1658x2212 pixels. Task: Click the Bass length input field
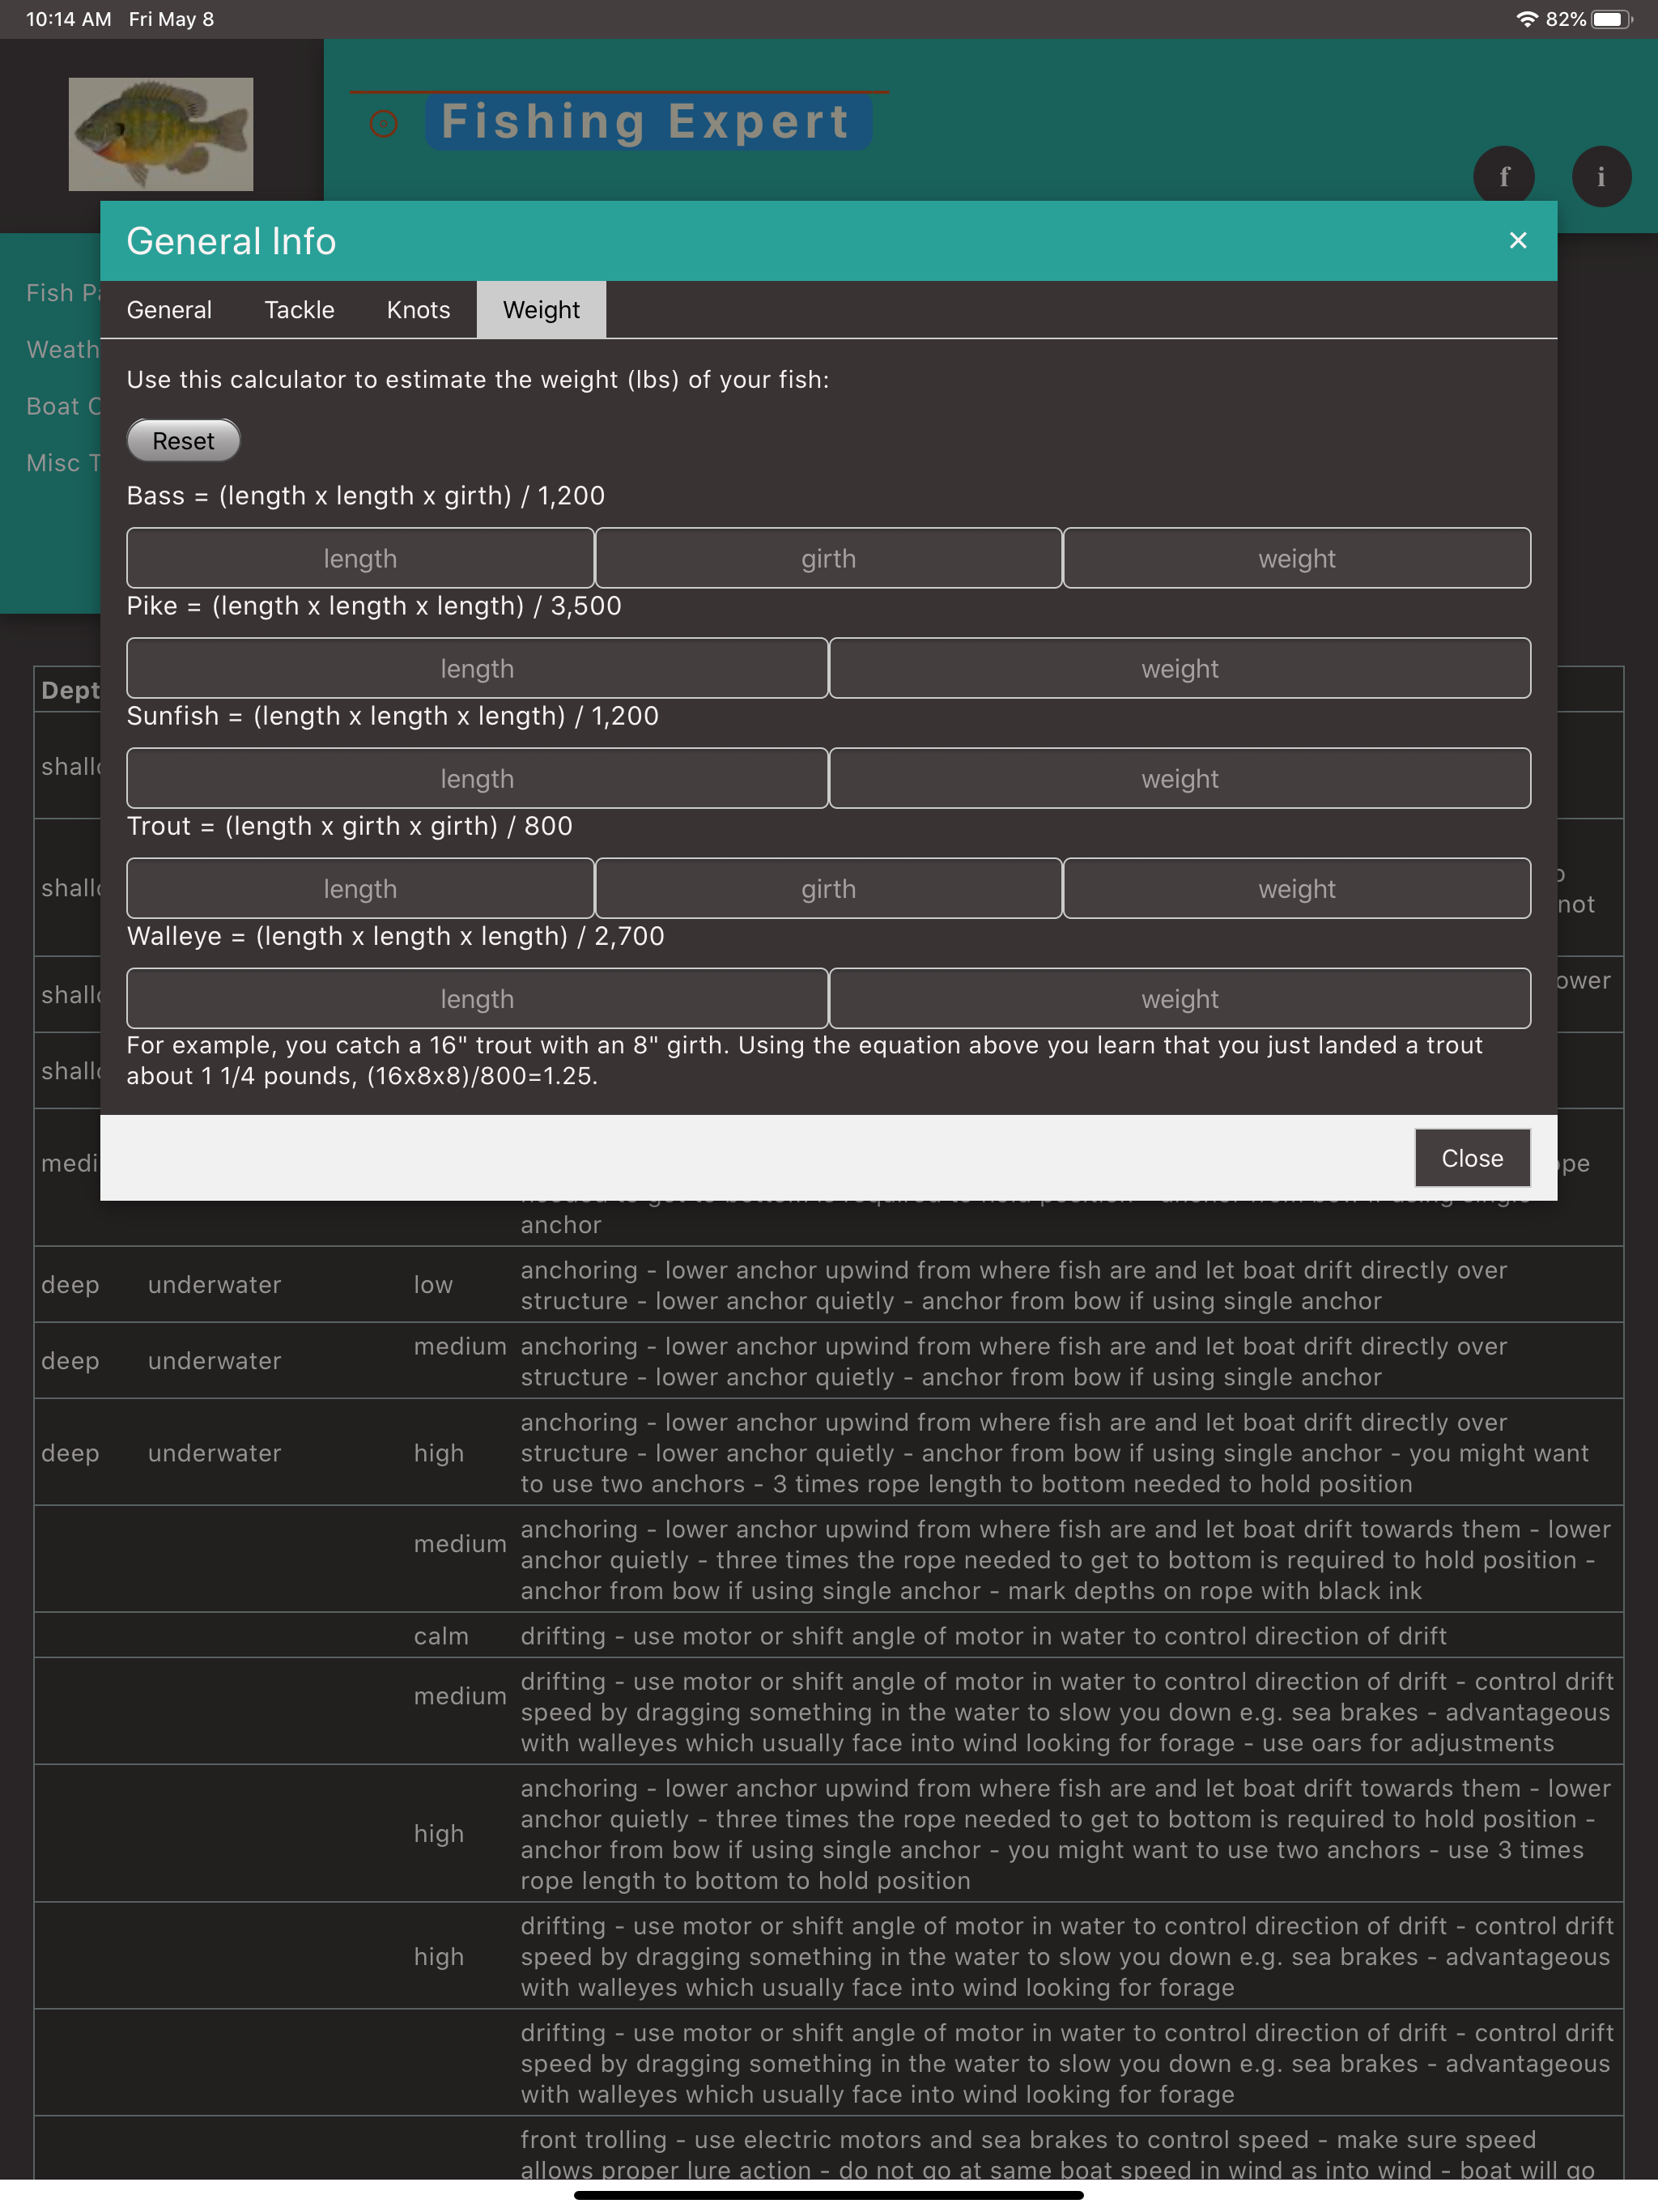click(360, 558)
